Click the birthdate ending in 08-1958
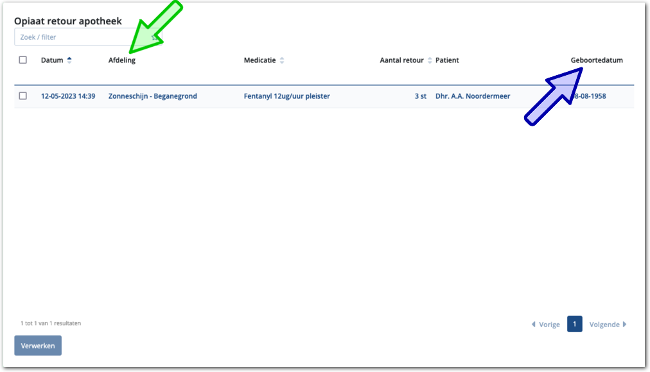650x372 pixels. tap(591, 96)
